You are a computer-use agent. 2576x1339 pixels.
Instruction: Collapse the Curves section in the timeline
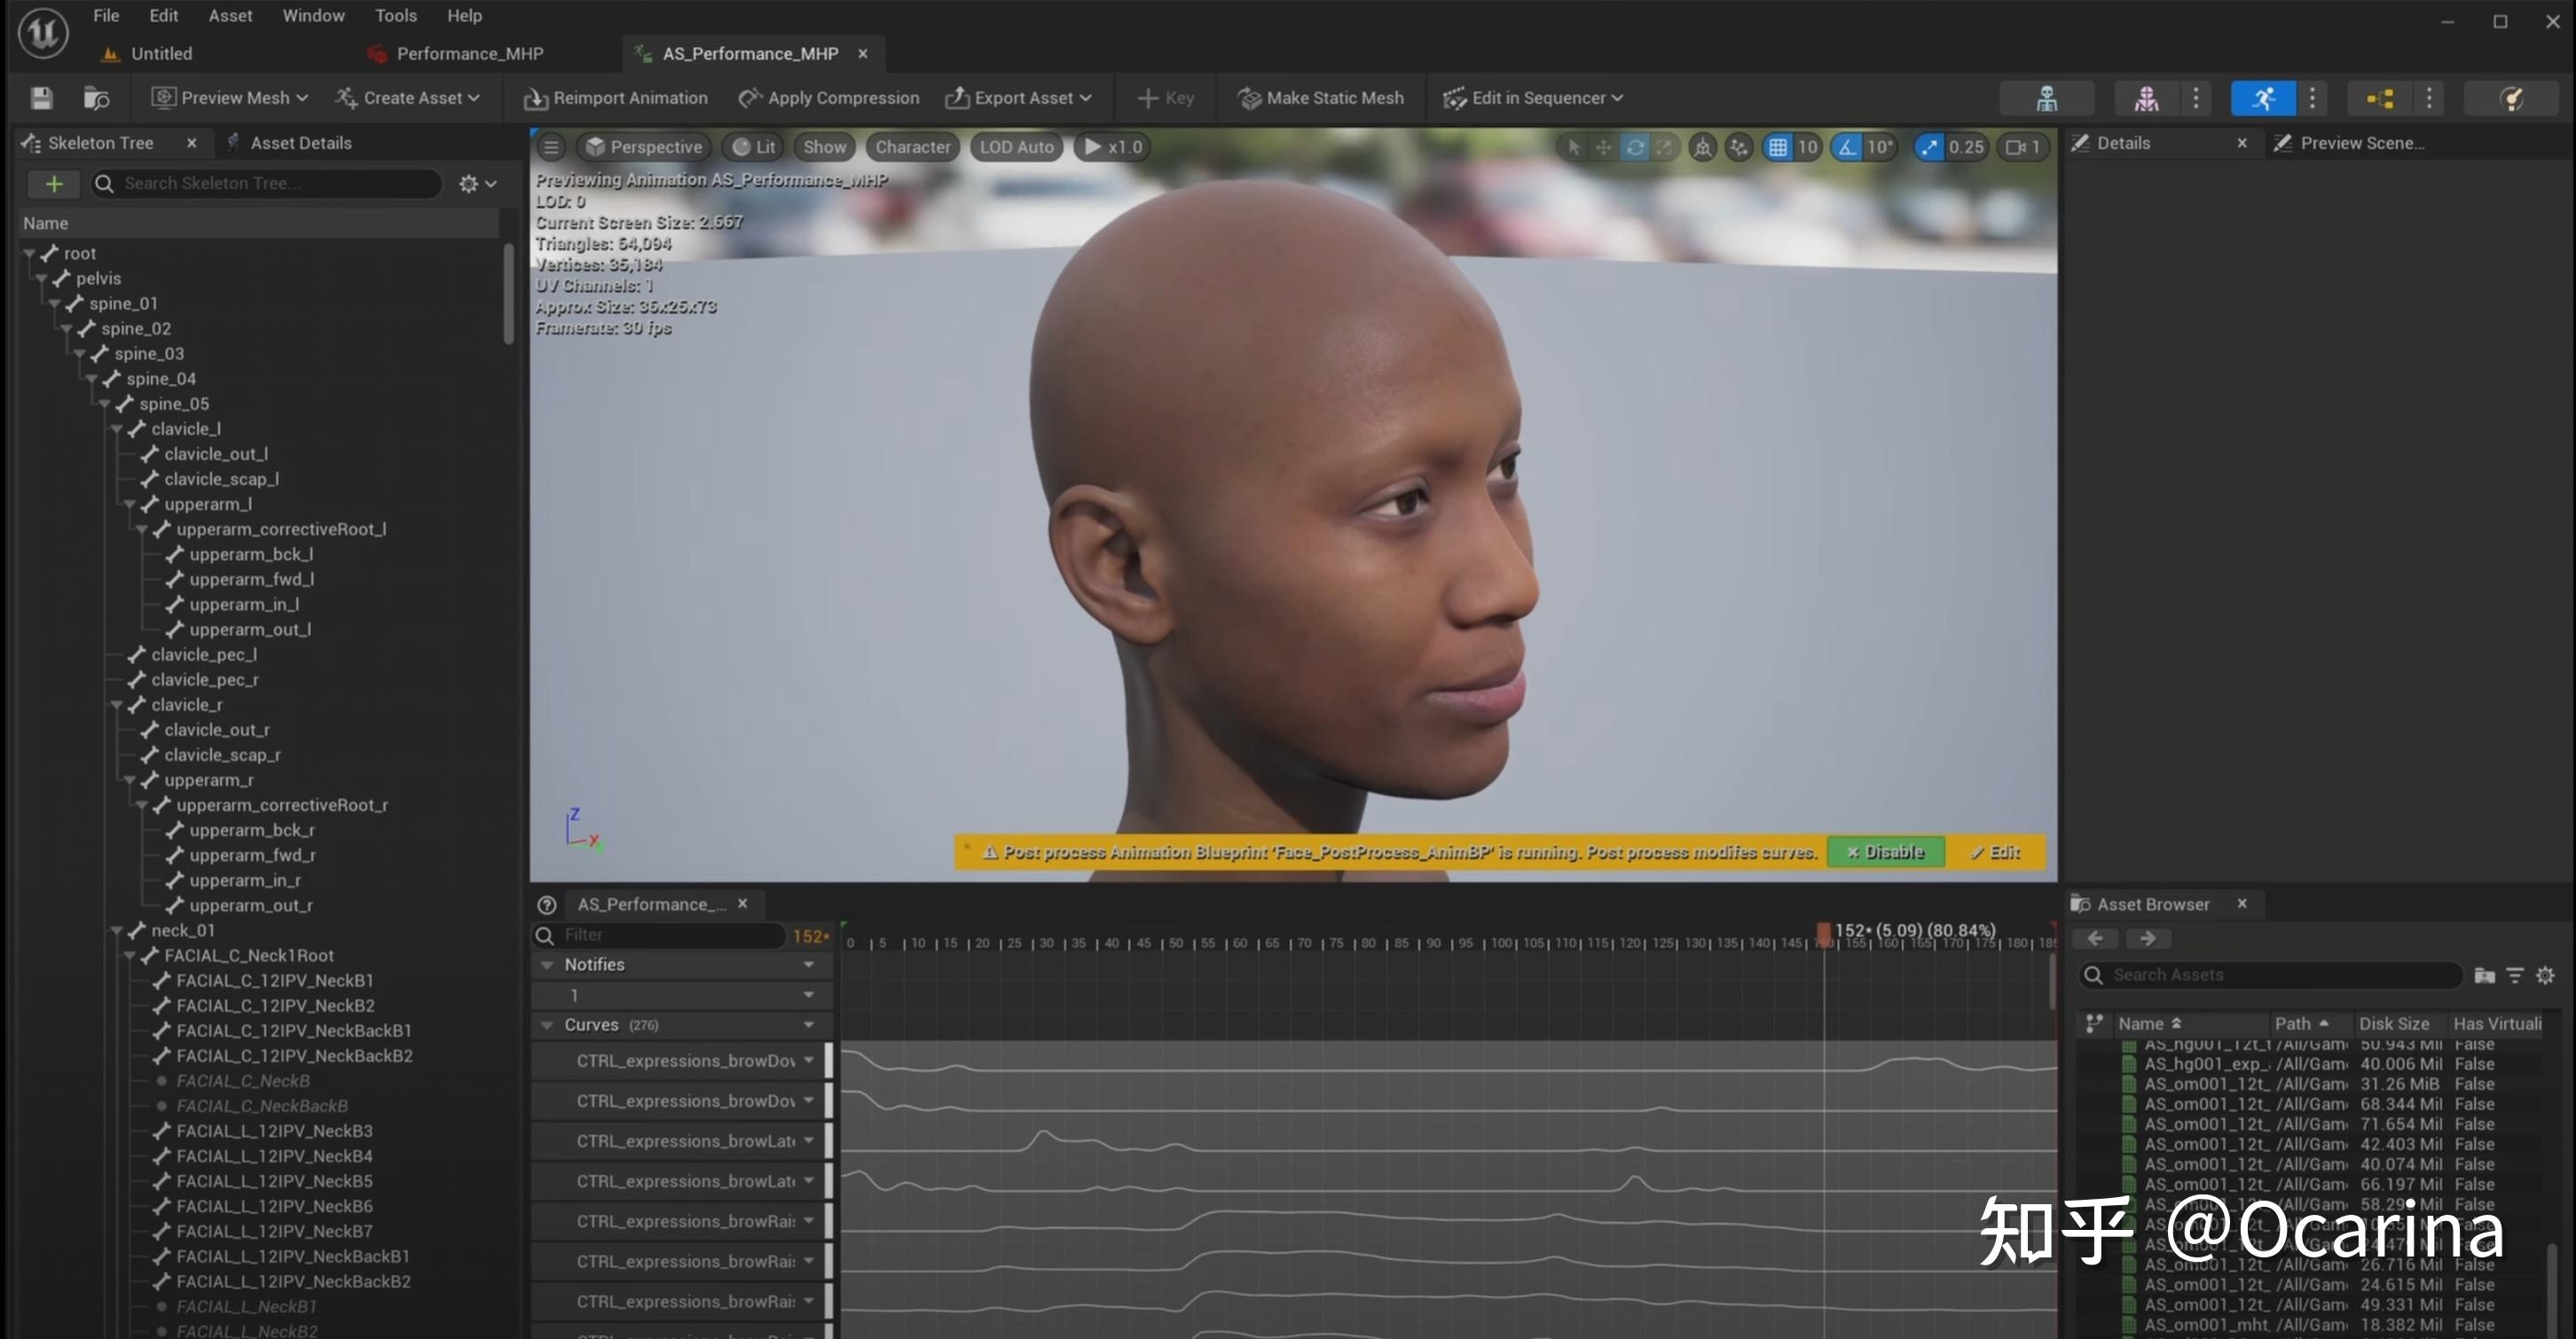546,1024
